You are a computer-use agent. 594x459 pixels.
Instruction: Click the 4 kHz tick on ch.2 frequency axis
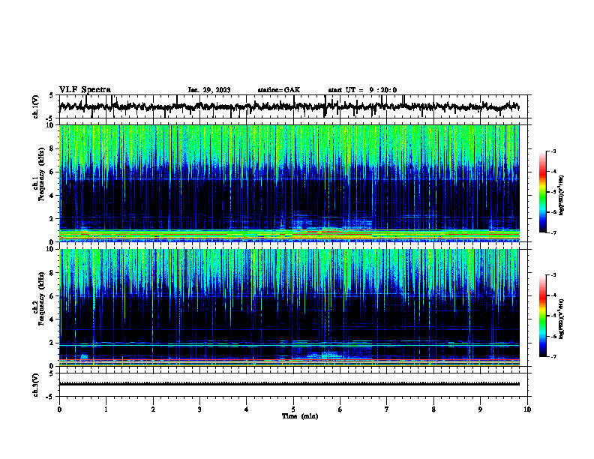point(52,319)
